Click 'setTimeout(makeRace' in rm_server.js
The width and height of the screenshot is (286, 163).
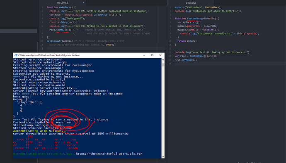pyautogui.click(x=60, y=41)
